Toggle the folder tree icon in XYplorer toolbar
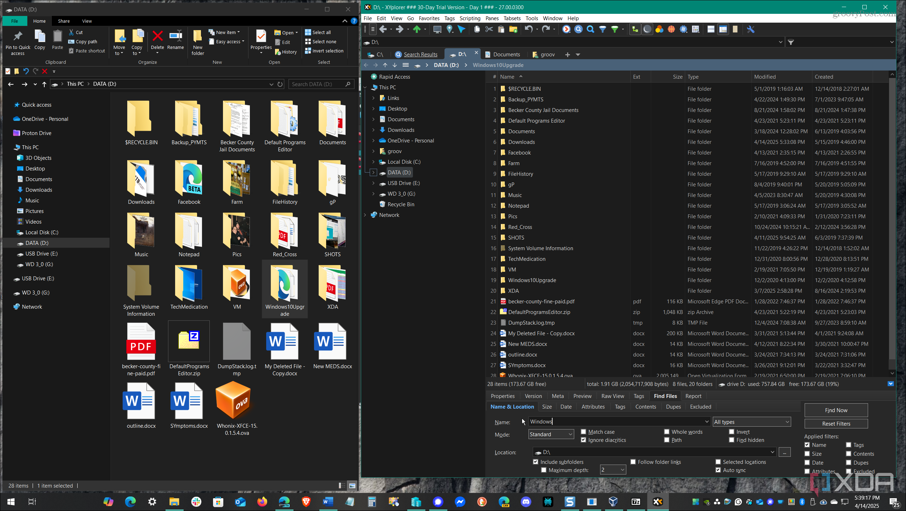This screenshot has width=906, height=511. 635,29
